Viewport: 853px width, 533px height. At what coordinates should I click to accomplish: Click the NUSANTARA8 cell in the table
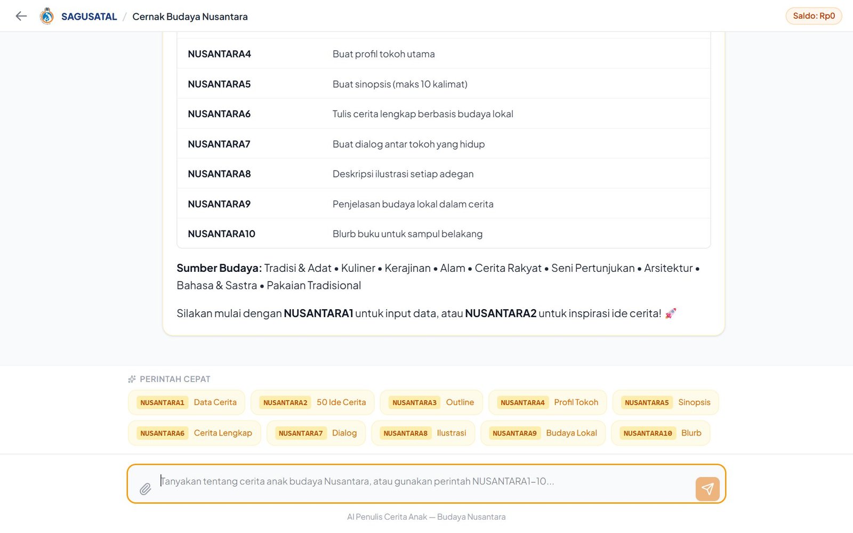(x=219, y=174)
